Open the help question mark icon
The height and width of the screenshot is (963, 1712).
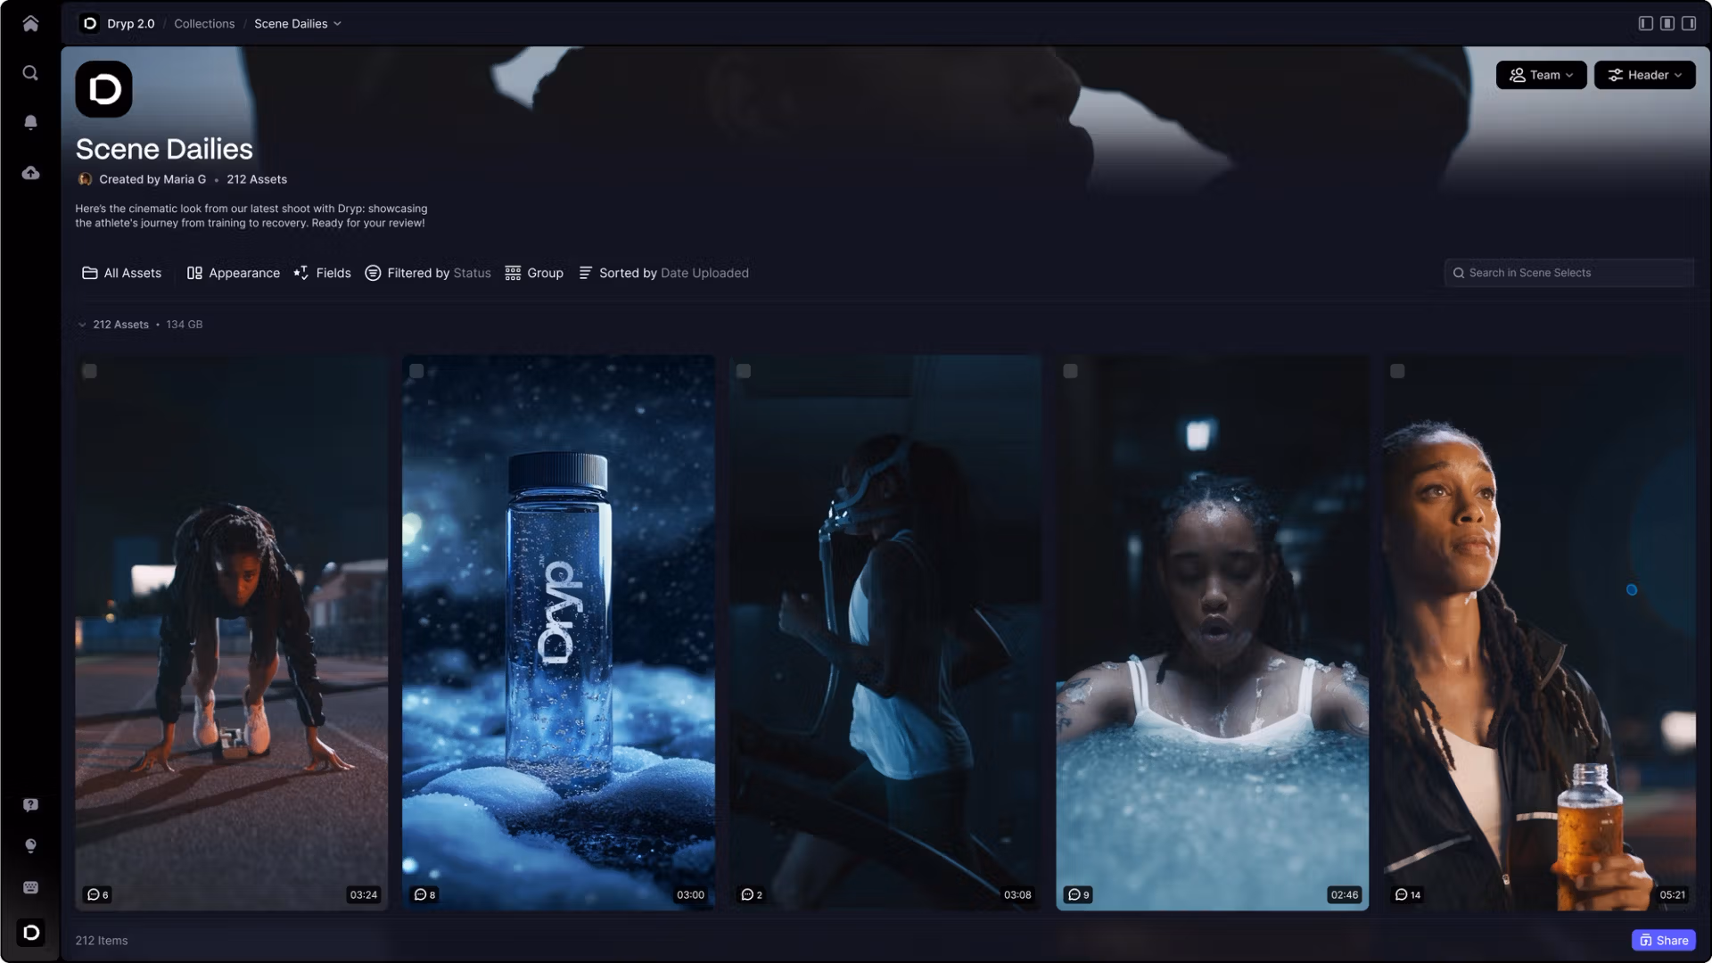click(x=30, y=805)
